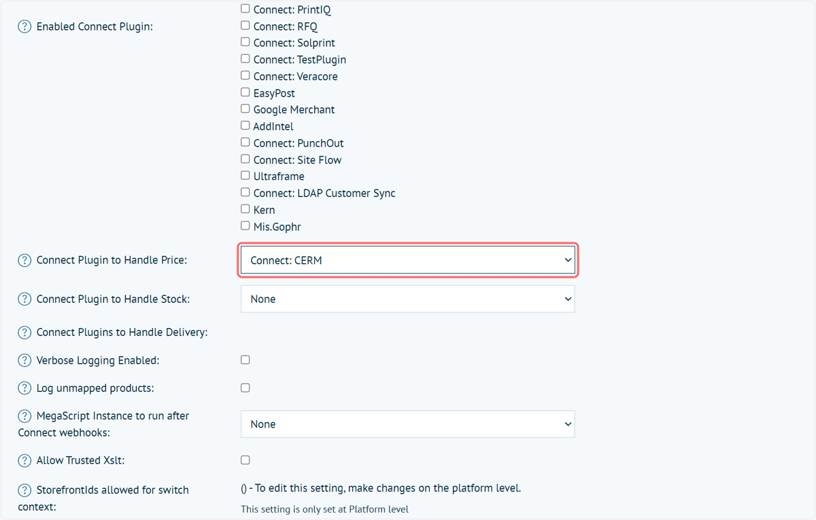Viewport: 816px width, 520px height.
Task: Click help icon for MegaScript Instance setting
Action: pyautogui.click(x=24, y=416)
